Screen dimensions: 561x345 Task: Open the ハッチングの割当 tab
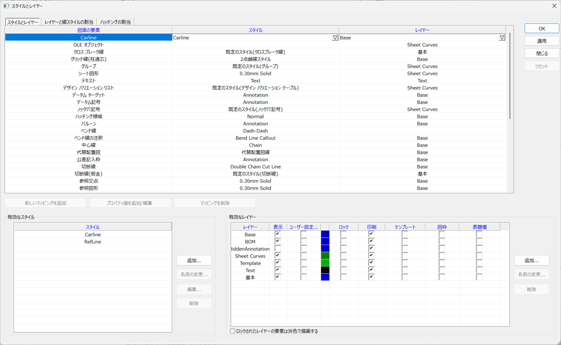(x=116, y=22)
